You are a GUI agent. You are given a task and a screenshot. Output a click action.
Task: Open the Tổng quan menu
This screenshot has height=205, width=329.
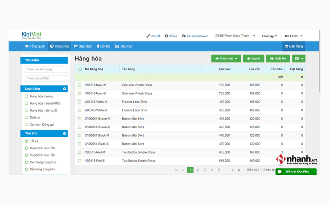click(35, 46)
